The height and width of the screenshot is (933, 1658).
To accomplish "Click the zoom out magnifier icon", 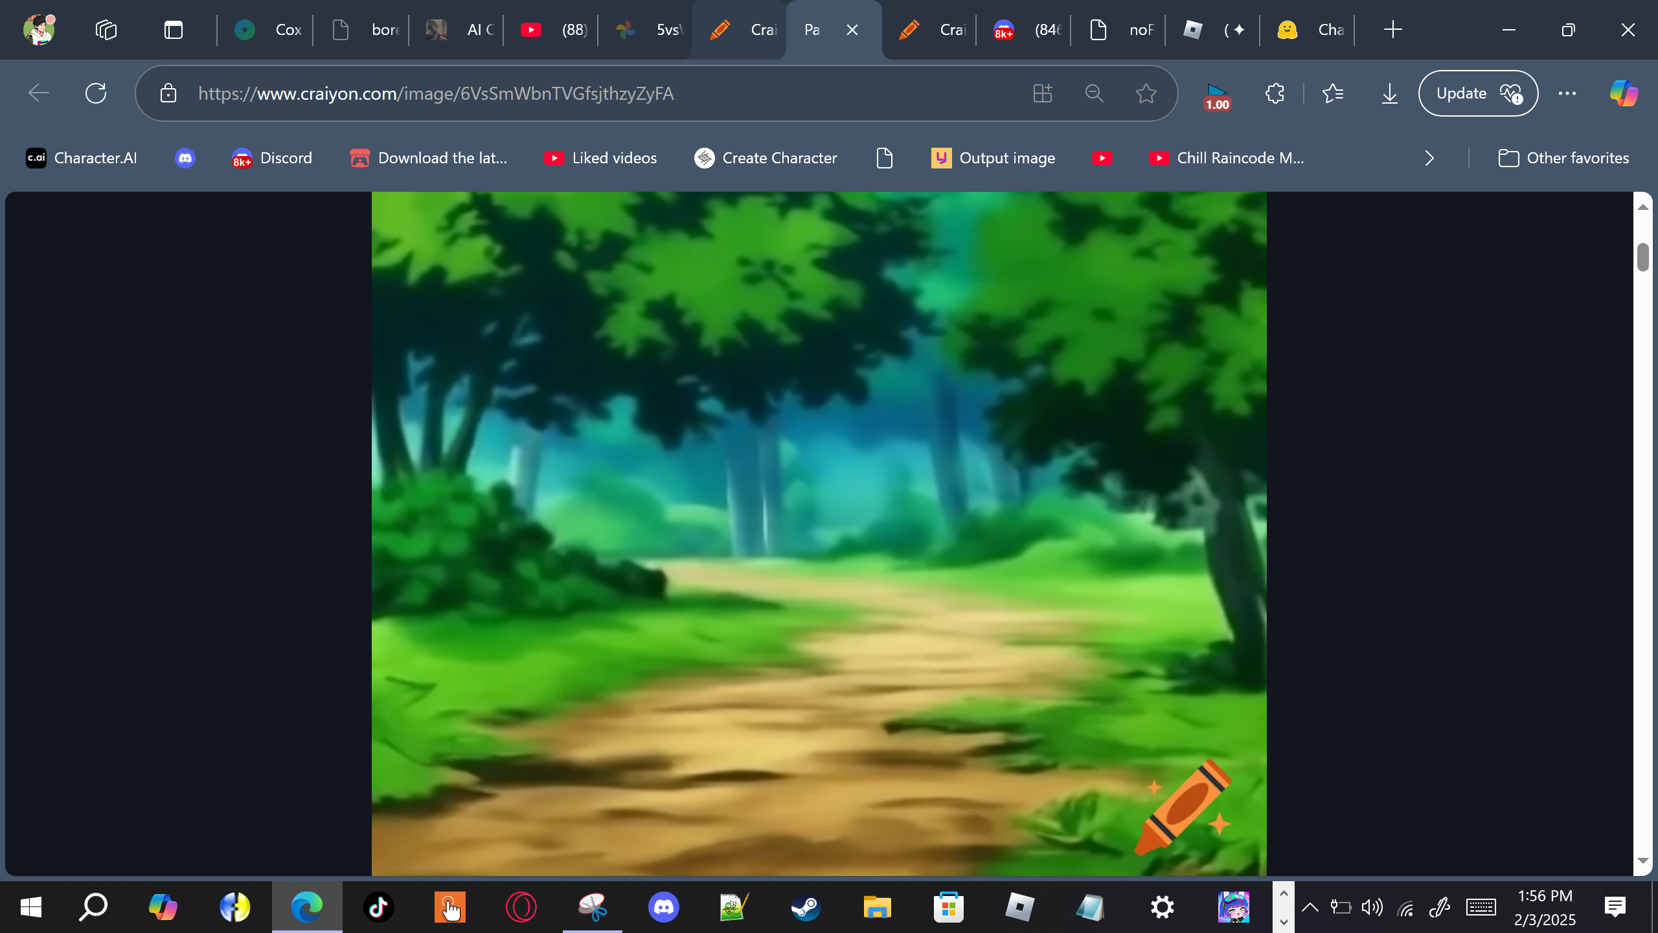I will point(1095,93).
